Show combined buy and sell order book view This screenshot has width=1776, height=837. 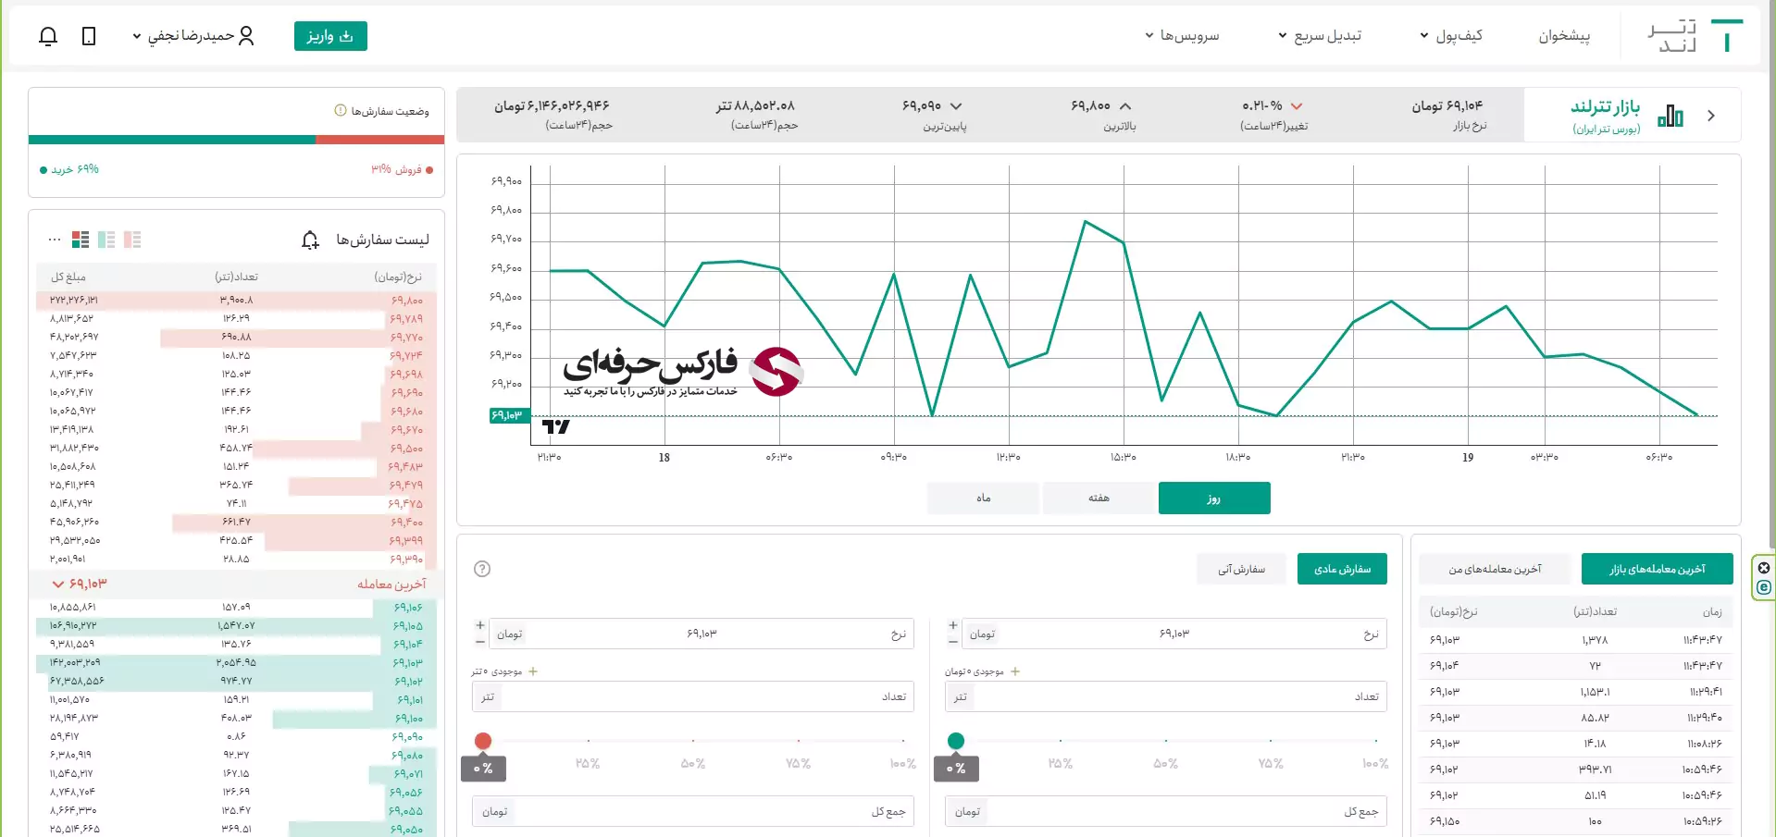(x=81, y=240)
